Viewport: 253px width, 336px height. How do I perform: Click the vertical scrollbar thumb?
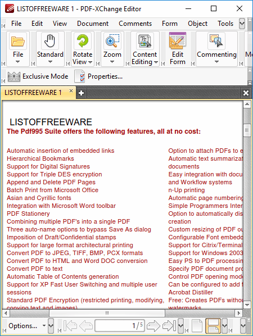point(247,130)
